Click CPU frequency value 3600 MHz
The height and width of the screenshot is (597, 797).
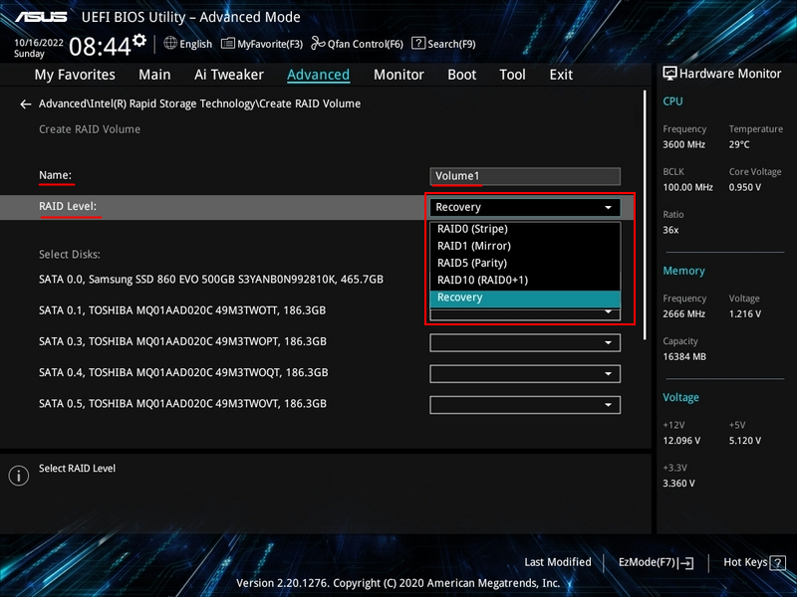[683, 144]
